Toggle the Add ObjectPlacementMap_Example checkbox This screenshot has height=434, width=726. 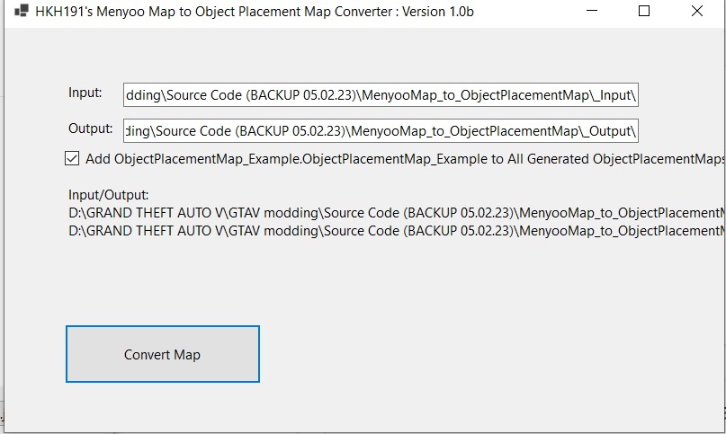coord(72,159)
